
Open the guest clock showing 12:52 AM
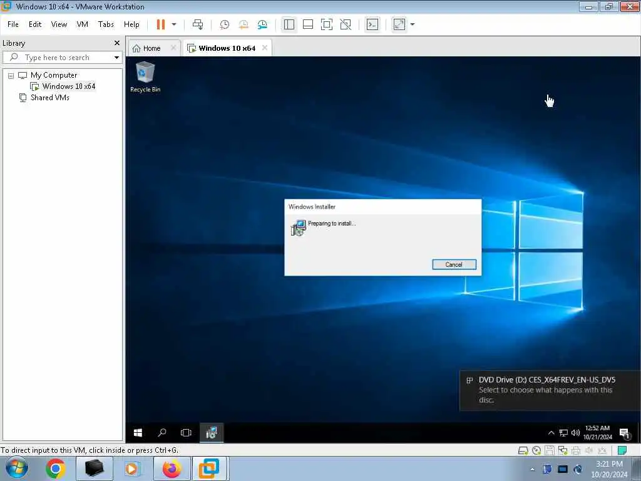(x=597, y=433)
